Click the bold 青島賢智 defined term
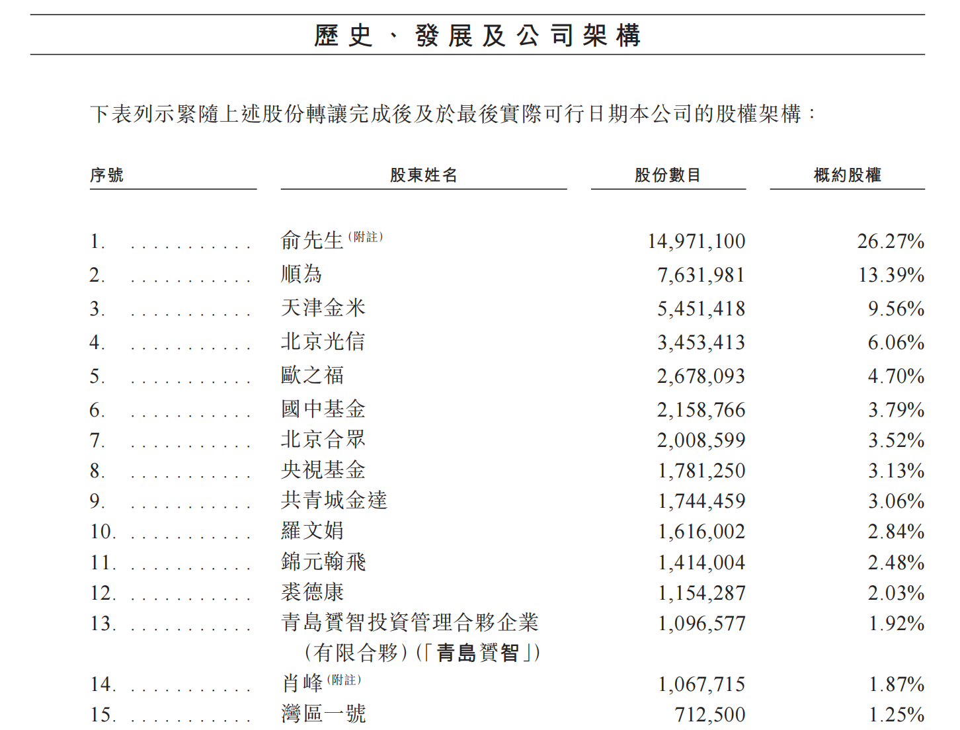960x730 pixels. pos(477,653)
